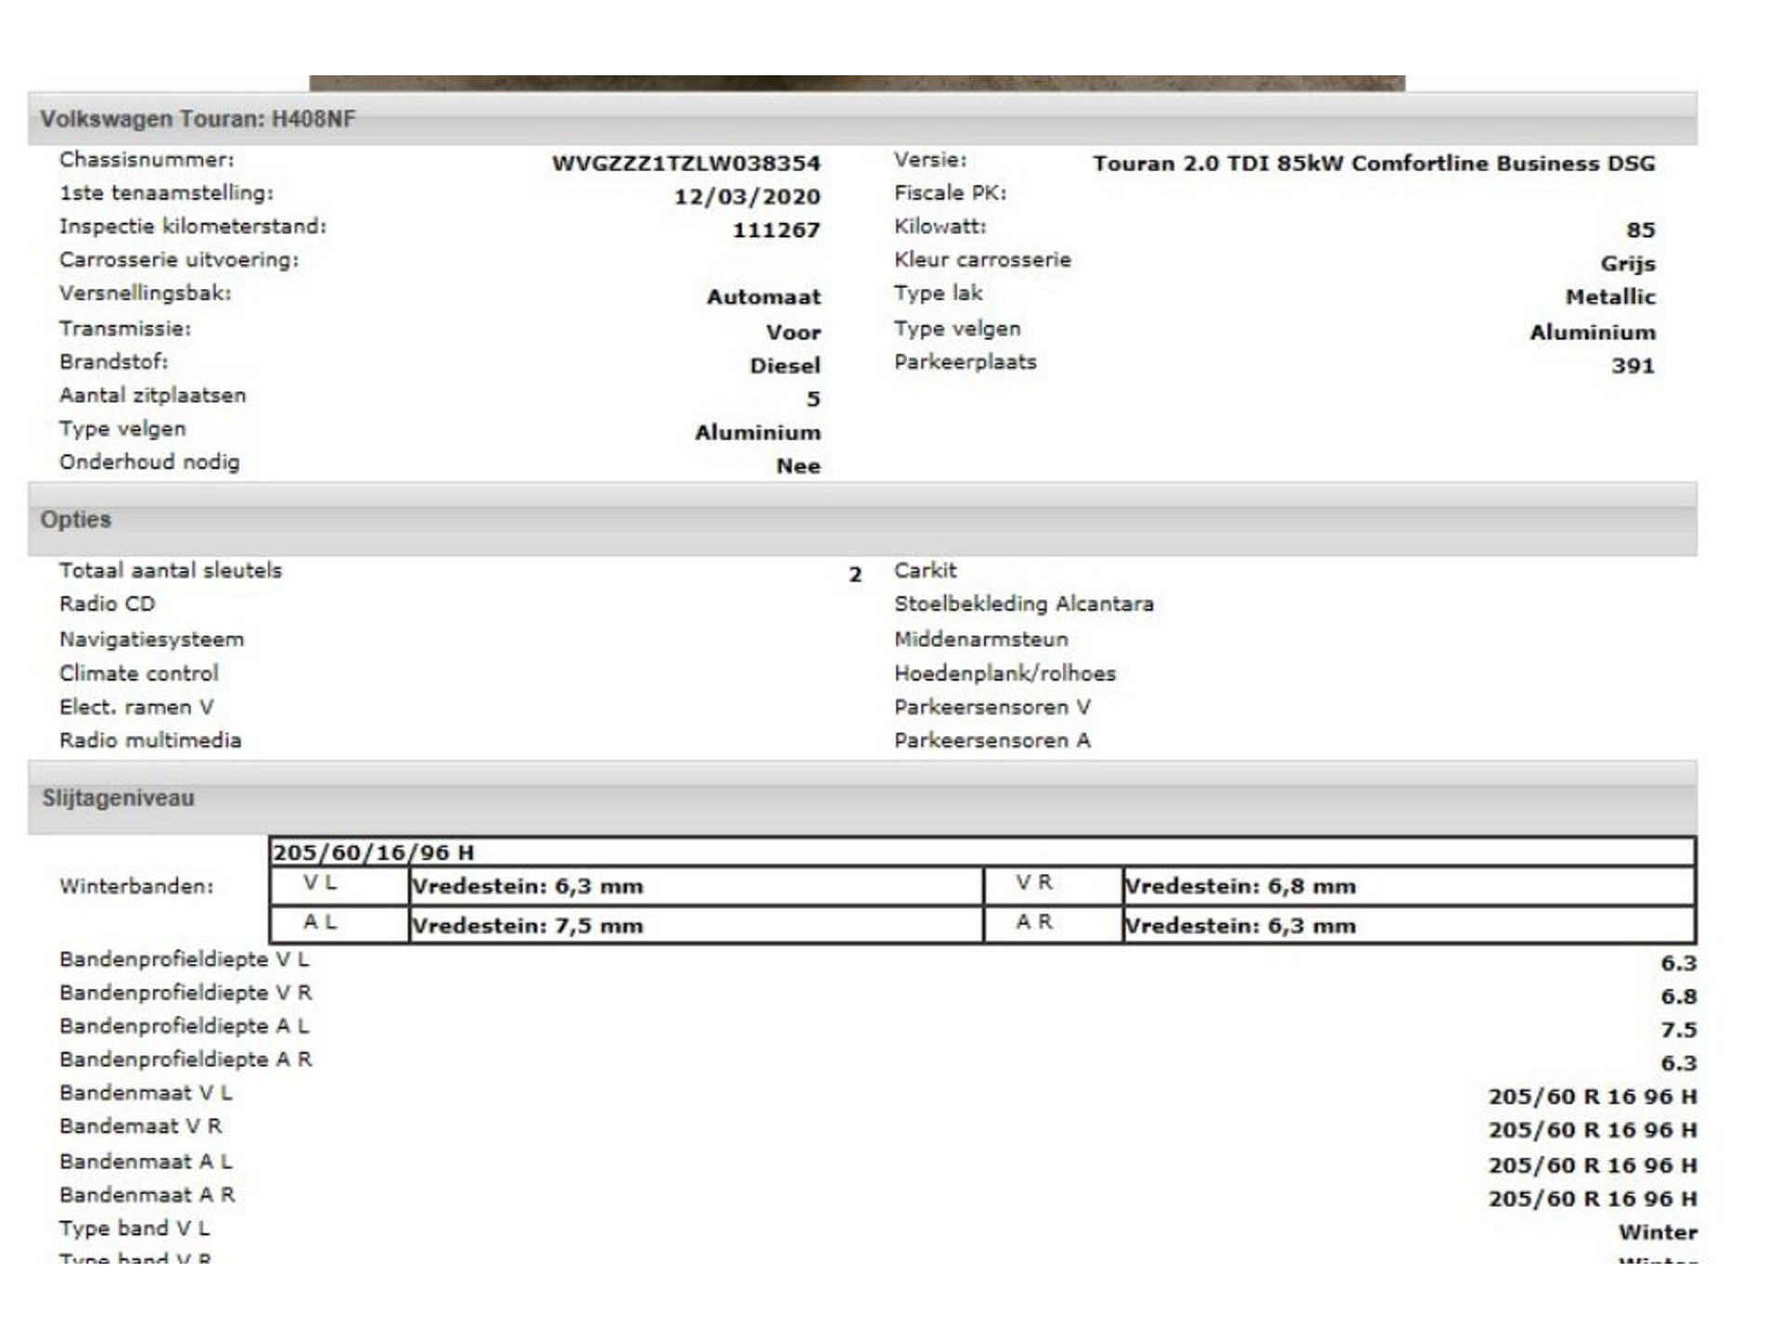Viewport: 1784px width, 1338px height.
Task: Click the Slijtageniveau section header
Action: click(x=862, y=797)
